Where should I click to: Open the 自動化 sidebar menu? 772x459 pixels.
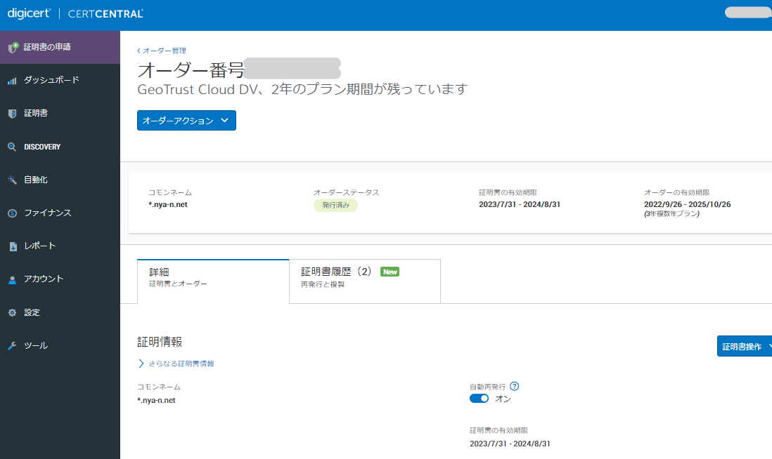pos(60,180)
